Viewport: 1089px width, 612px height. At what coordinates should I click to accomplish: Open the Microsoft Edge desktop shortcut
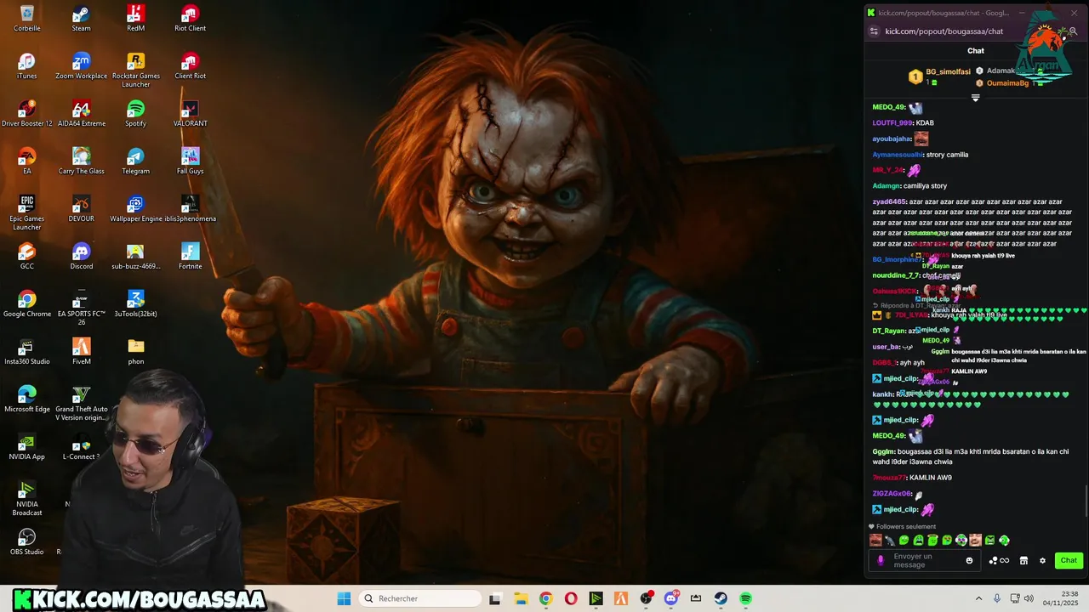[27, 399]
